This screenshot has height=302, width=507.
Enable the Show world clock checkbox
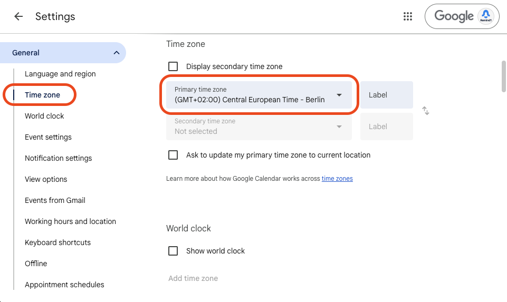click(173, 251)
